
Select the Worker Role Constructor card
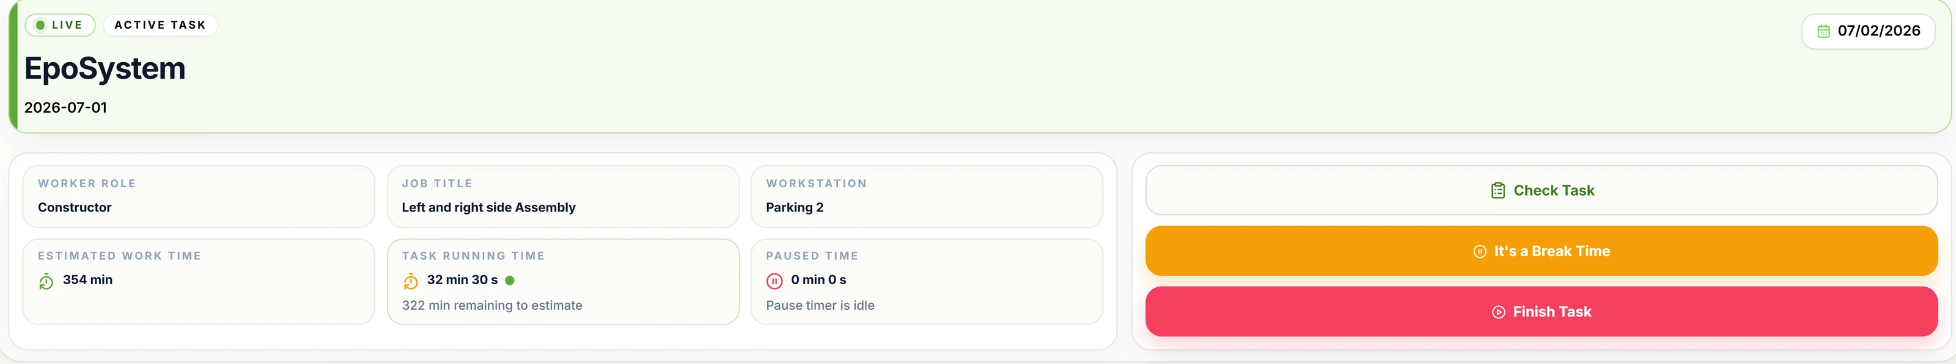[x=198, y=196]
